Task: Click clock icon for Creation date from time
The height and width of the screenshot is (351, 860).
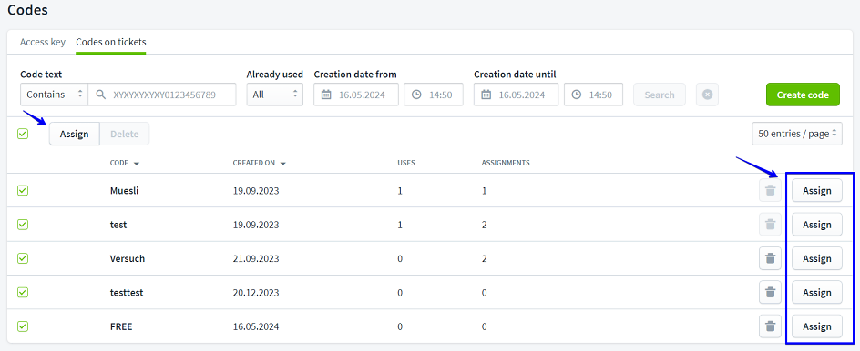Action: 416,95
